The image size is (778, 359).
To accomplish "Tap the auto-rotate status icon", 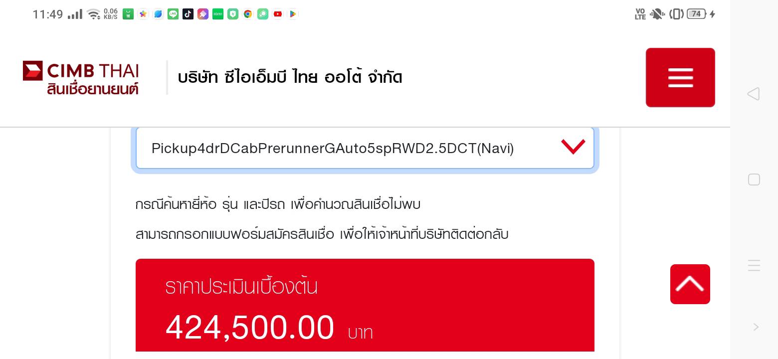I will click(676, 14).
